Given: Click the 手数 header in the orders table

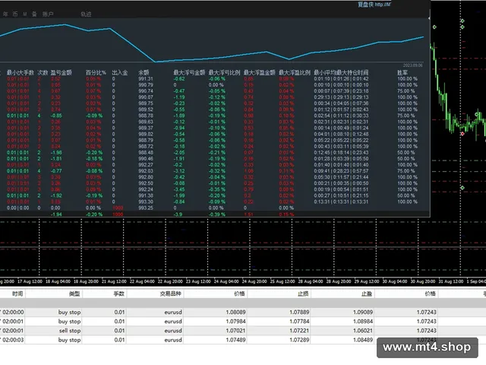Looking at the screenshot, I should pyautogui.click(x=119, y=294).
